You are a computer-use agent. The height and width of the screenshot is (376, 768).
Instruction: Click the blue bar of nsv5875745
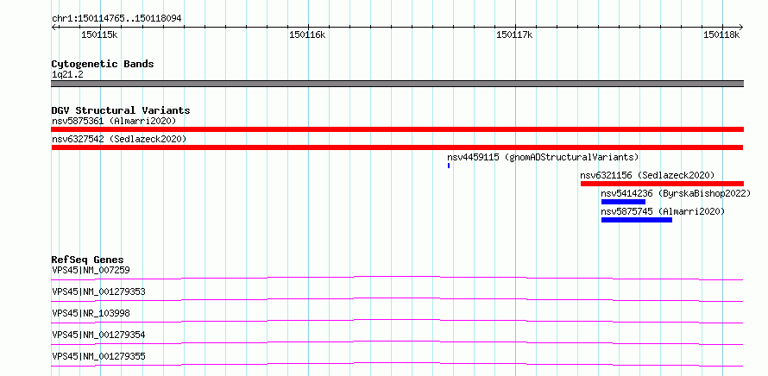637,220
